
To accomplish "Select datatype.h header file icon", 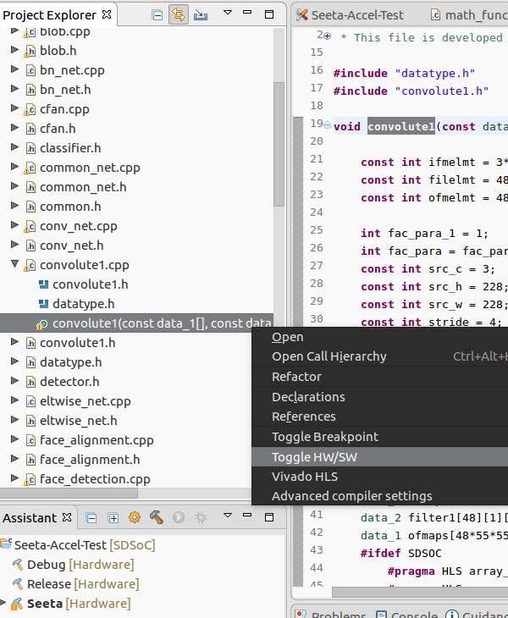I will click(x=30, y=362).
